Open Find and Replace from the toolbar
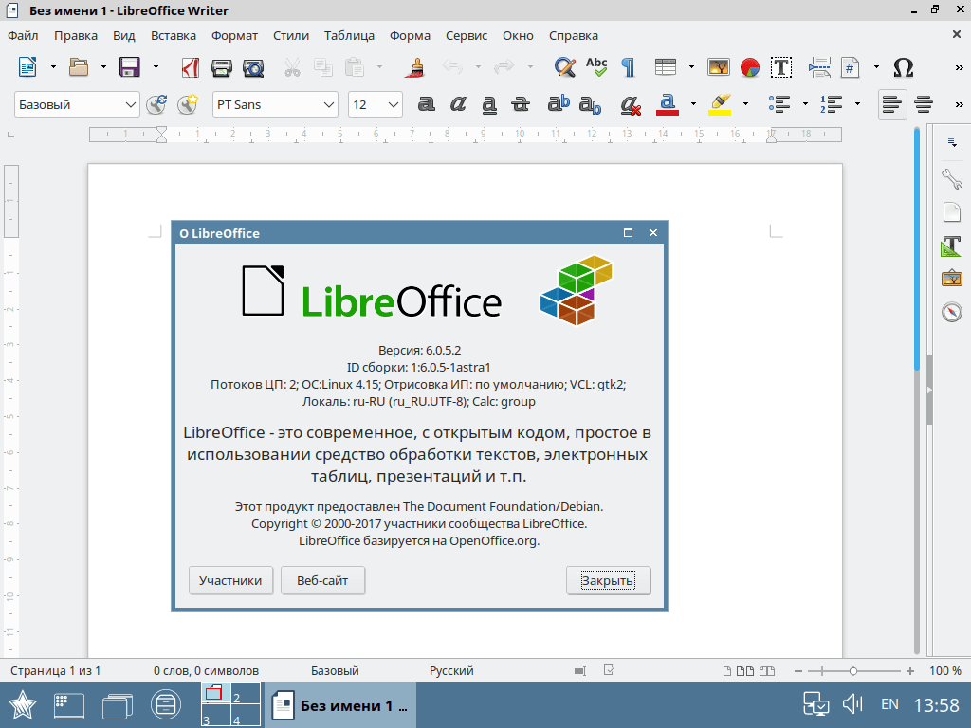The width and height of the screenshot is (971, 728). tap(565, 67)
